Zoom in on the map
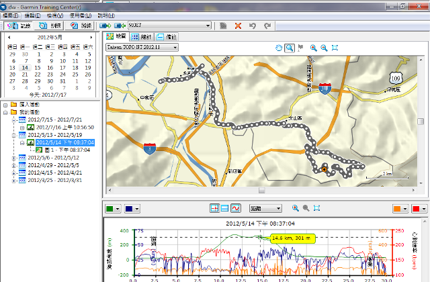This screenshot has height=282, width=430. (314, 48)
